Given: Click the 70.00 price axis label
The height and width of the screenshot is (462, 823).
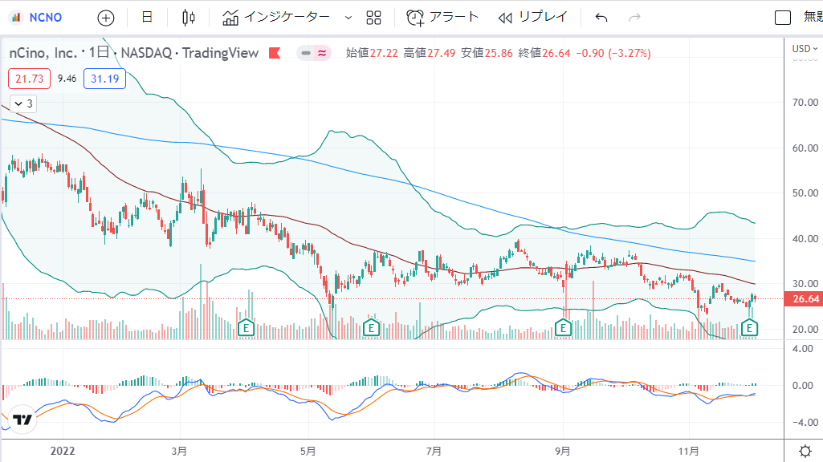Looking at the screenshot, I should pyautogui.click(x=805, y=102).
